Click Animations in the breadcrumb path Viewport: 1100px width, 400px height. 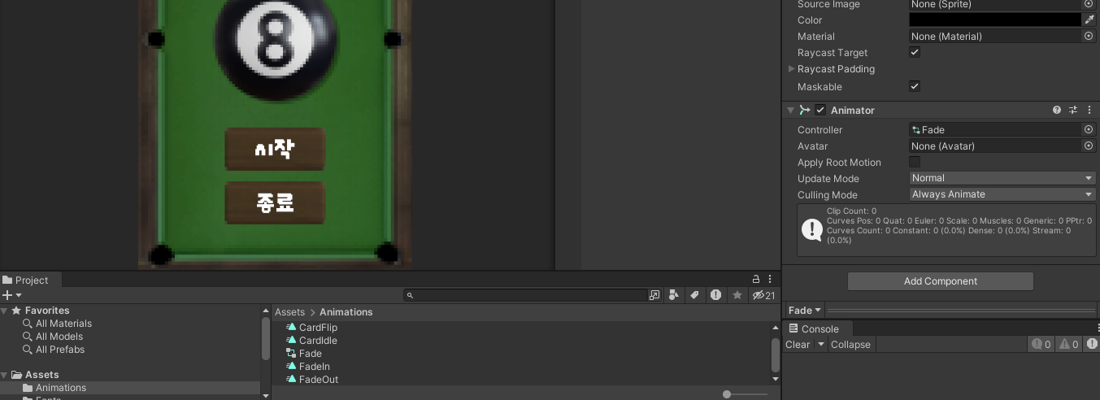tap(346, 312)
